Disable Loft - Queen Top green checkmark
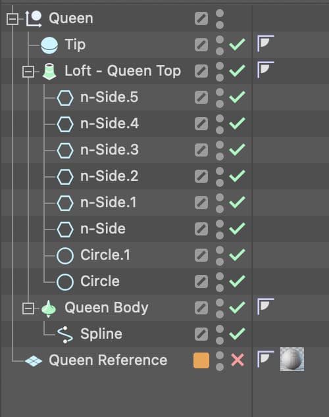Viewport: 329px width, 417px height. (238, 71)
